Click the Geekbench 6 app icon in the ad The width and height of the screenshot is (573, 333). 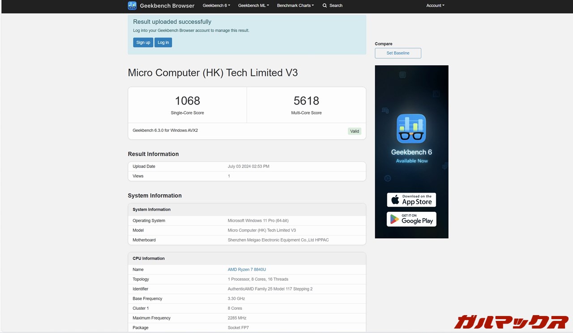click(411, 128)
